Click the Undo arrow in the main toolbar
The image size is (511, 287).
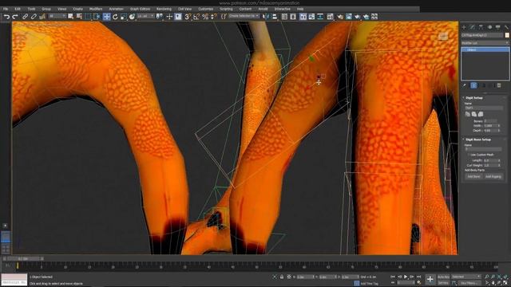pos(6,16)
